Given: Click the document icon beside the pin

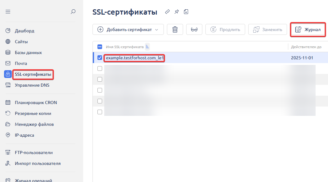Looking at the screenshot, I should coord(186,12).
